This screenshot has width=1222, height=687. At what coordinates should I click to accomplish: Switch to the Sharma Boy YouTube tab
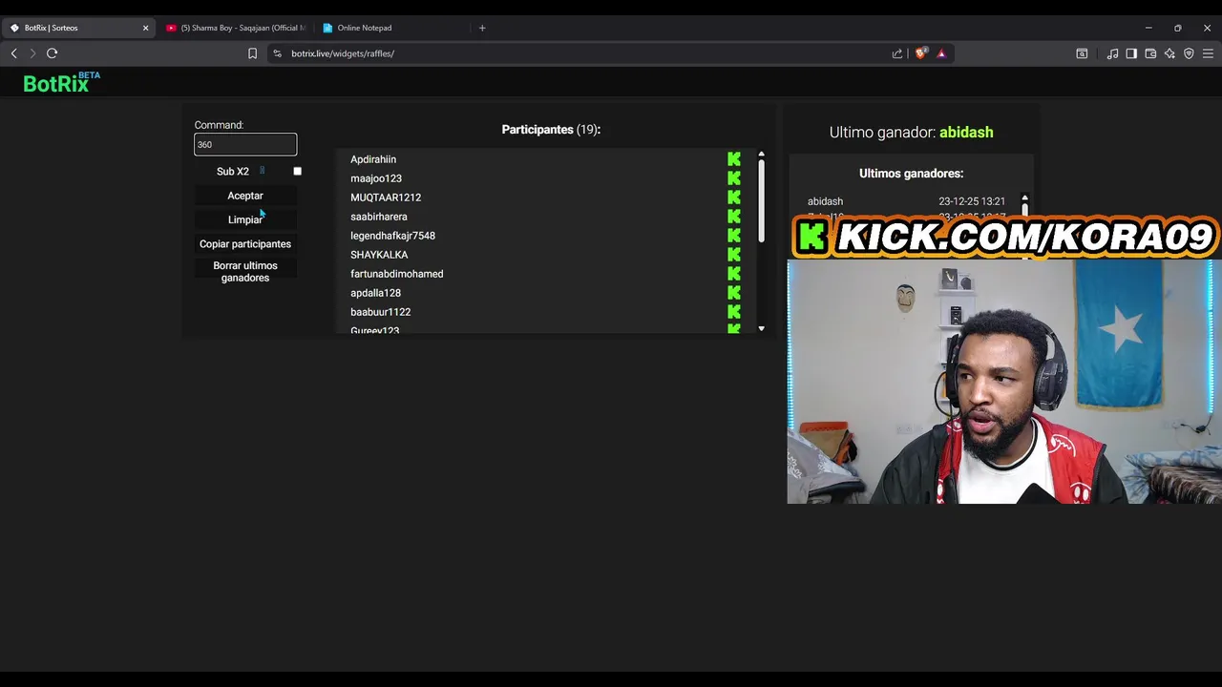pyautogui.click(x=236, y=28)
